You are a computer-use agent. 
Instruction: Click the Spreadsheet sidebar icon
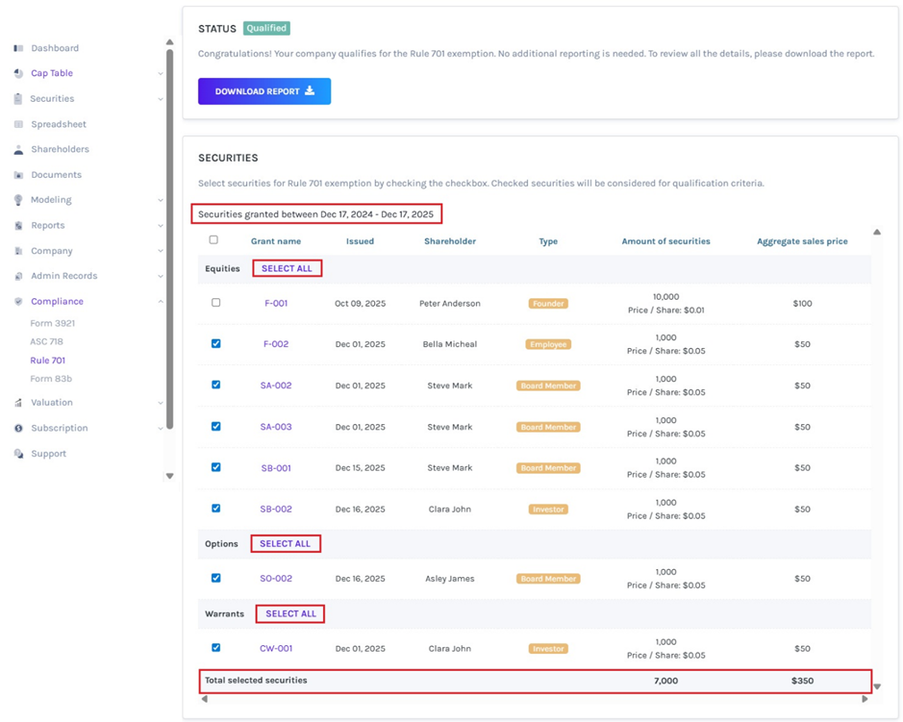(18, 124)
